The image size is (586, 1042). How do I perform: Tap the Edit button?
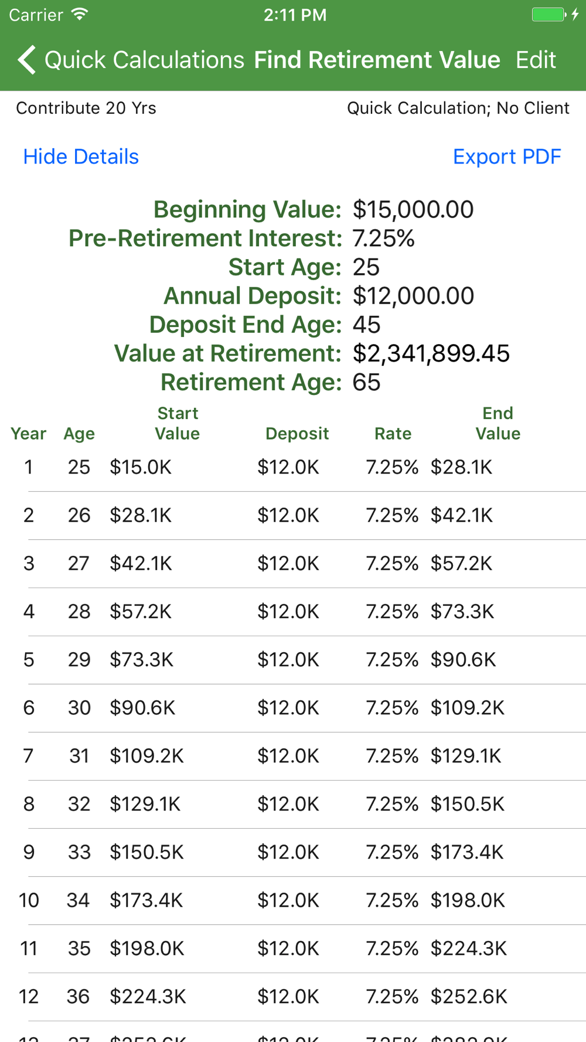536,60
